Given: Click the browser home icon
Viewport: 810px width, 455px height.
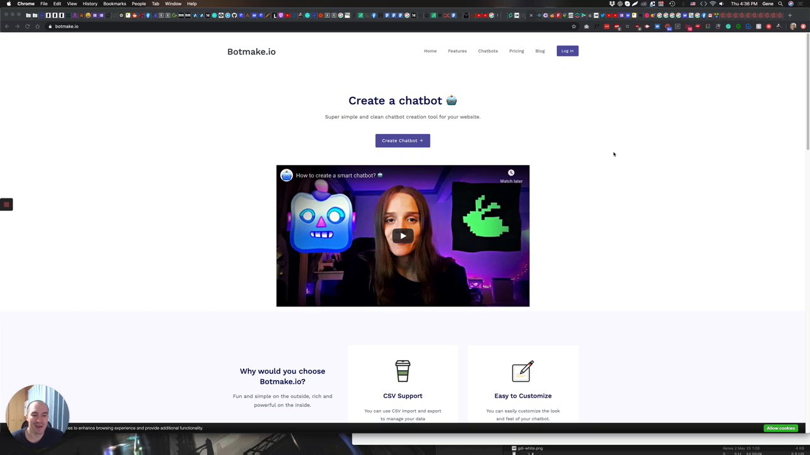Looking at the screenshot, I should (37, 26).
